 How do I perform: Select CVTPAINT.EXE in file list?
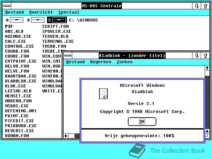tap(21, 61)
